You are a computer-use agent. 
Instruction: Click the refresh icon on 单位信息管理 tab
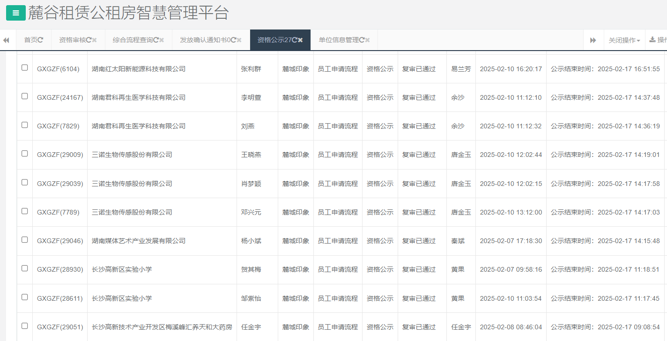click(363, 40)
